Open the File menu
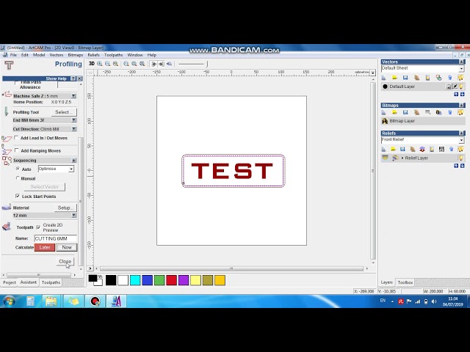Screen dimensions: 470x352 [x=13, y=55]
